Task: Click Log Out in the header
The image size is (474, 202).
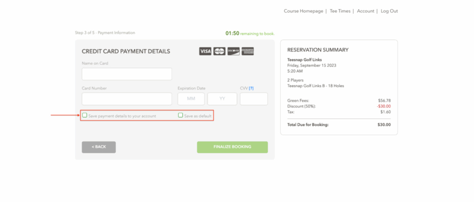Action: click(389, 11)
